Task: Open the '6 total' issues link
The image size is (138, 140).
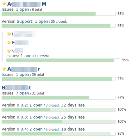Action: click(37, 9)
